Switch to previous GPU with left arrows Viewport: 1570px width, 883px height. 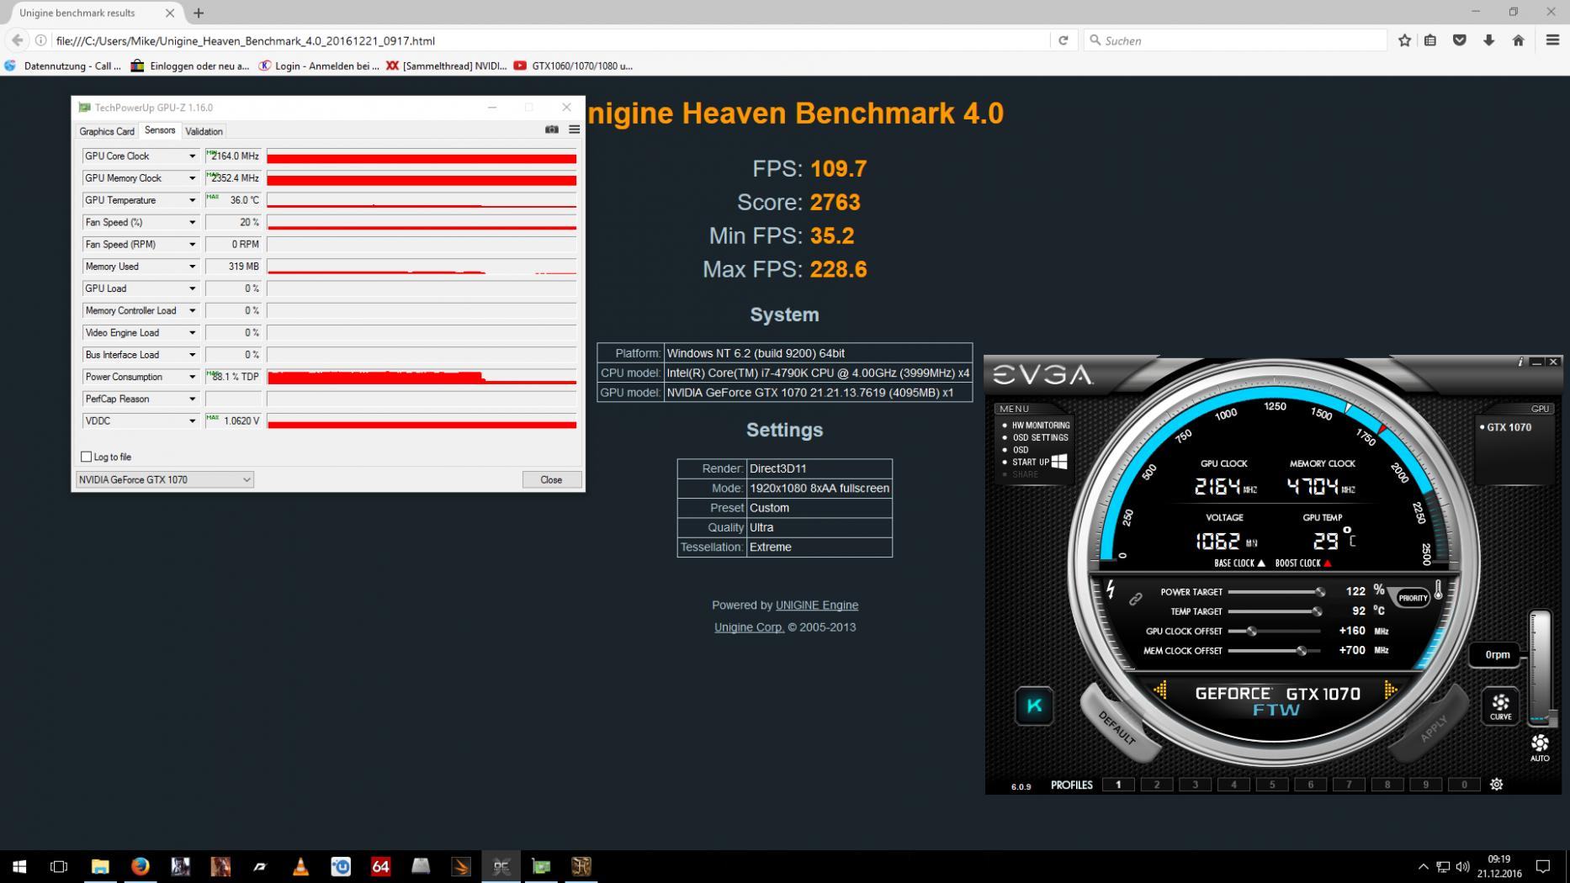[x=1160, y=690]
